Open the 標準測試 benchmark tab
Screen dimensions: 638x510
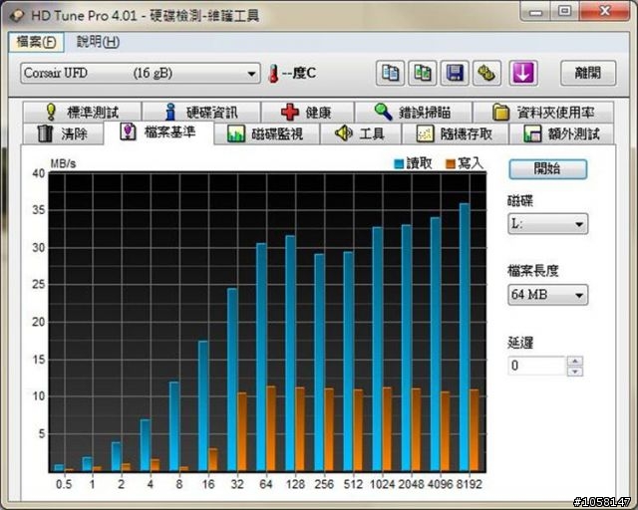point(83,112)
